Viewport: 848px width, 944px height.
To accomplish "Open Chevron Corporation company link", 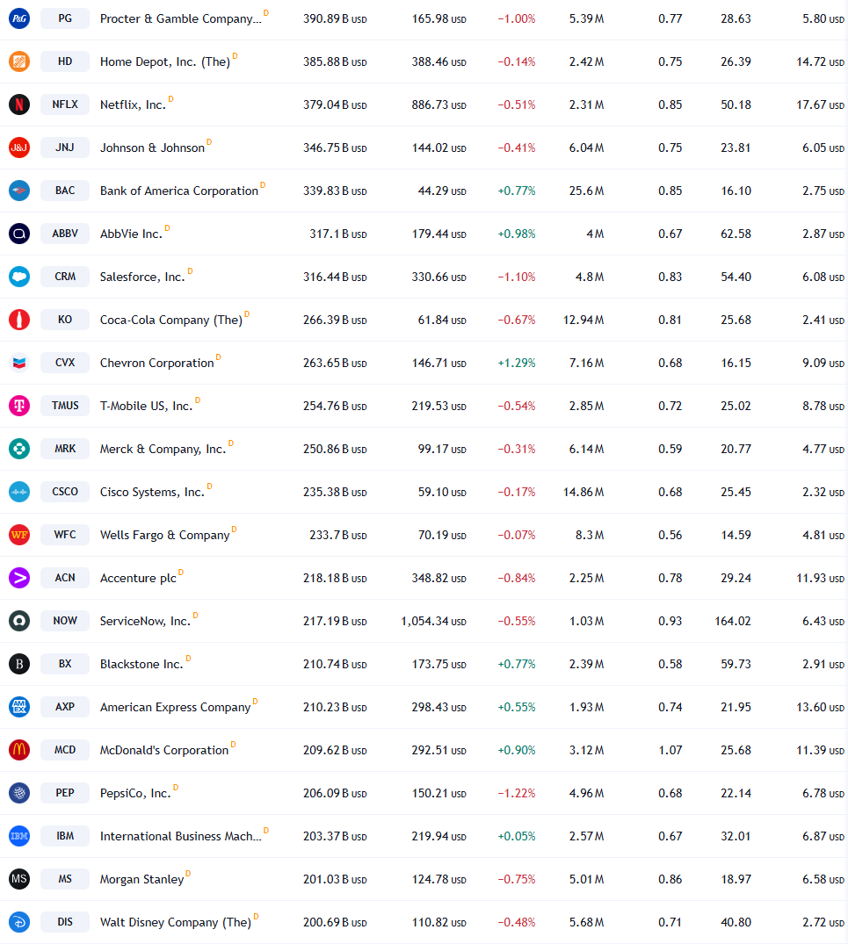I will pos(156,363).
